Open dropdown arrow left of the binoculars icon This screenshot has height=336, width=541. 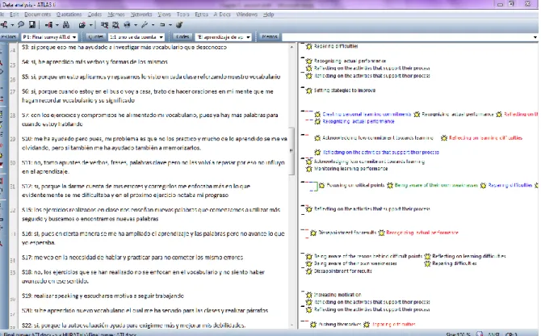tap(57, 25)
